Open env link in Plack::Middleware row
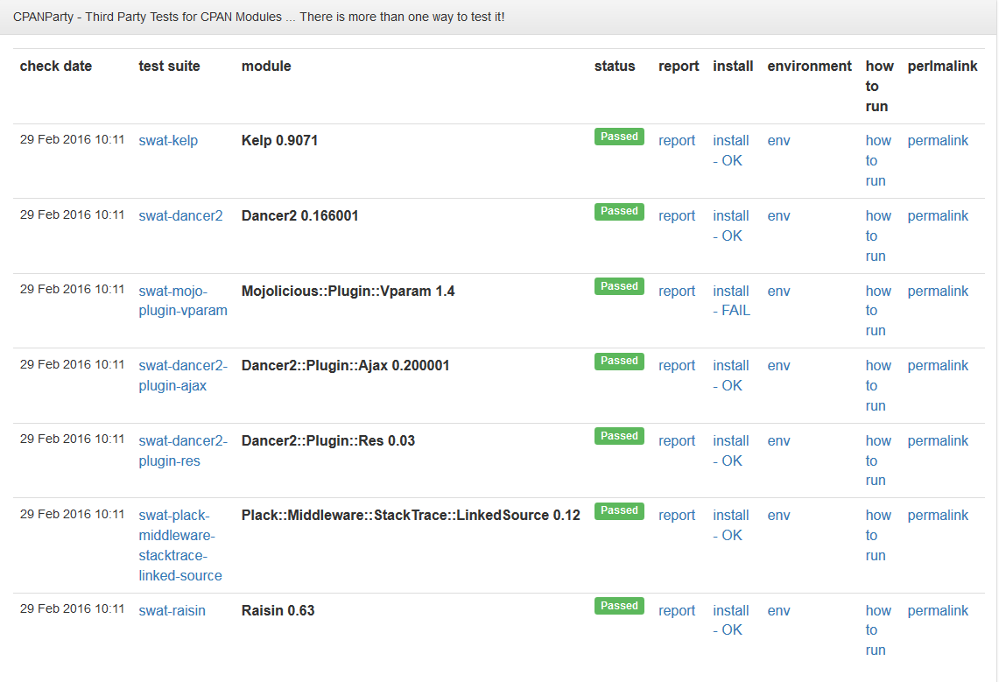Viewport: 999px width, 682px height. 778,515
